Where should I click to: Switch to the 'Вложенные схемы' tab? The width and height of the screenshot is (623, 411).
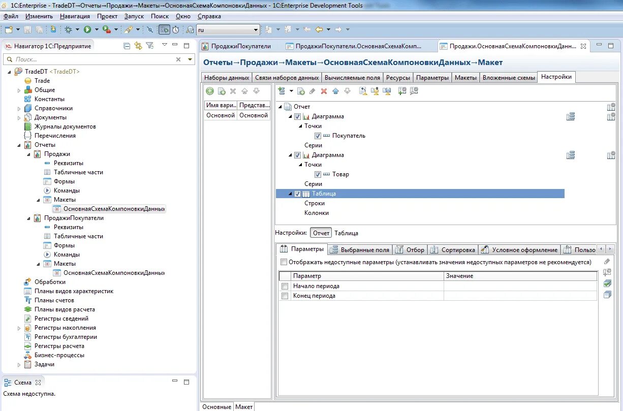click(x=508, y=78)
